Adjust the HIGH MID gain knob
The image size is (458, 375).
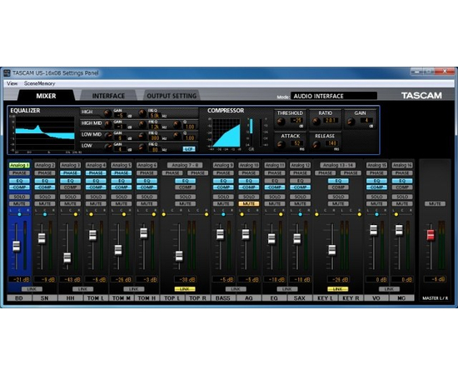click(107, 124)
